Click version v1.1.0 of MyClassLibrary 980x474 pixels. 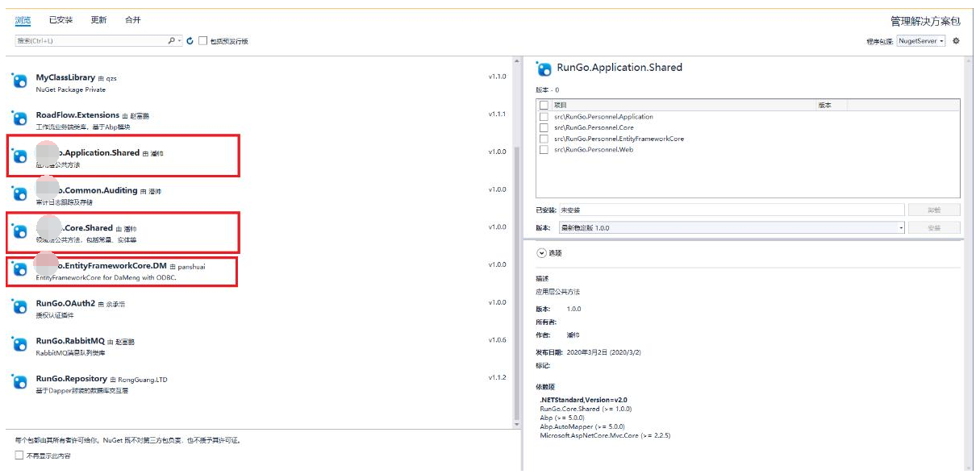point(497,77)
